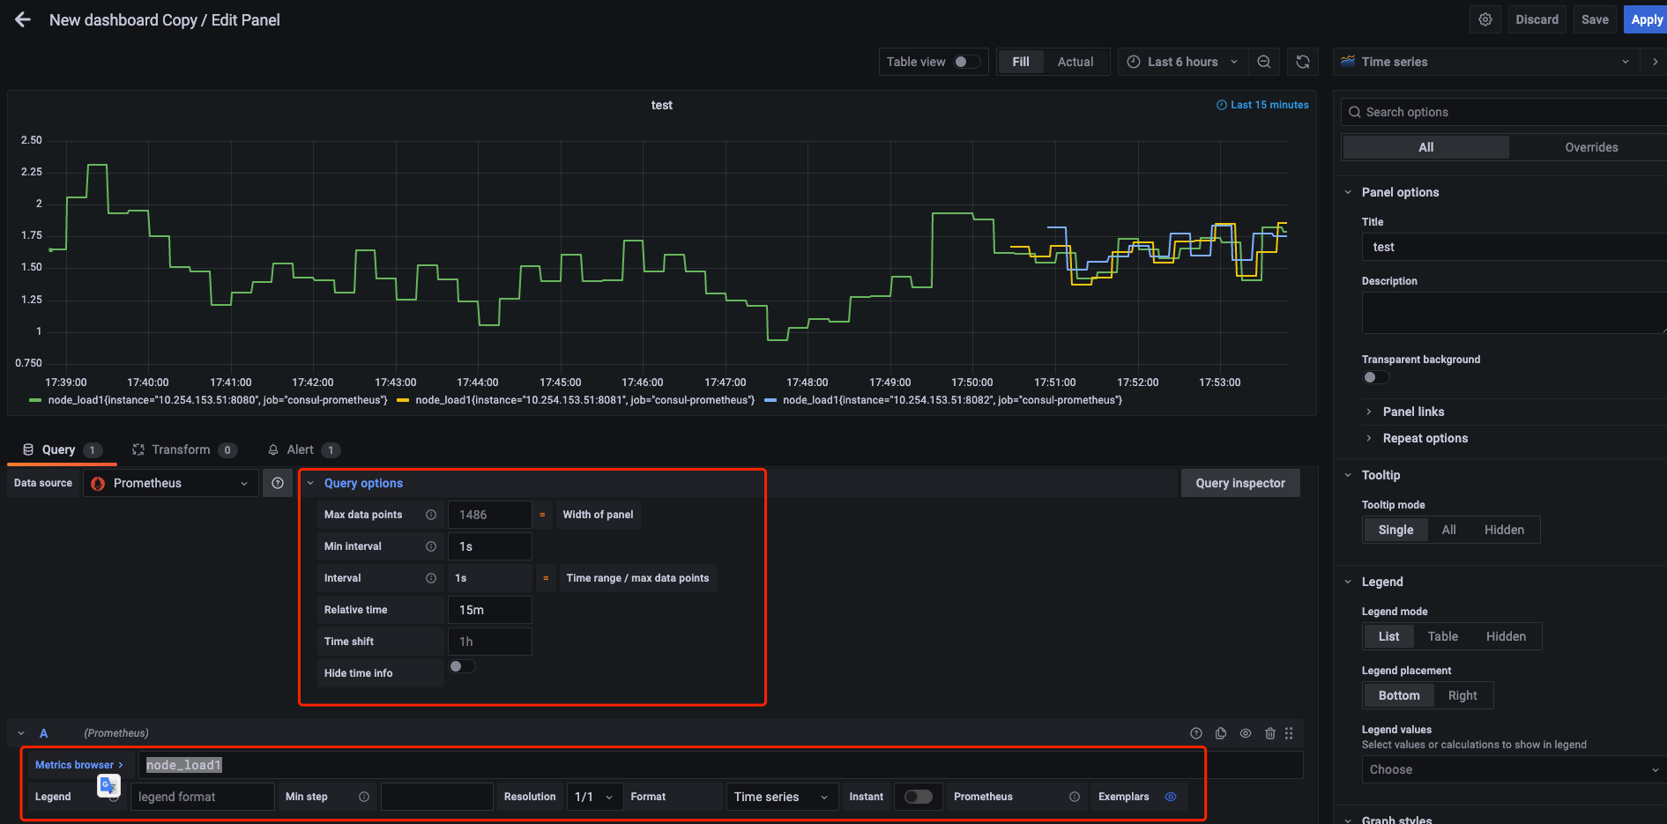Image resolution: width=1667 pixels, height=824 pixels.
Task: Switch to the Overrides tab
Action: tap(1591, 147)
